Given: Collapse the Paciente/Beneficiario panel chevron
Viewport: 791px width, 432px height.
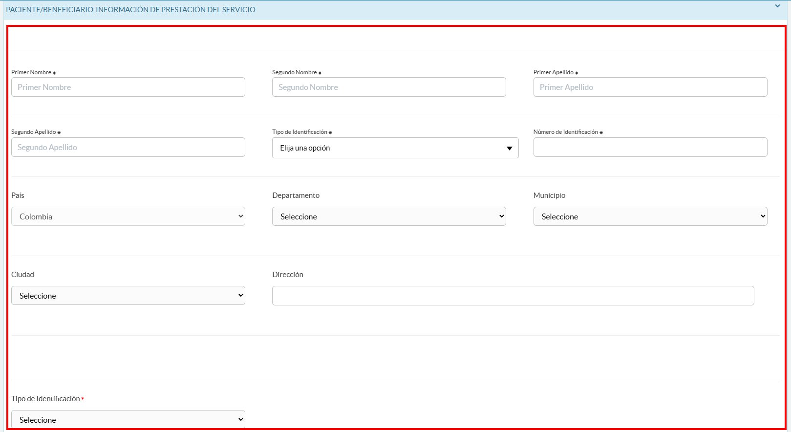Looking at the screenshot, I should pos(777,6).
